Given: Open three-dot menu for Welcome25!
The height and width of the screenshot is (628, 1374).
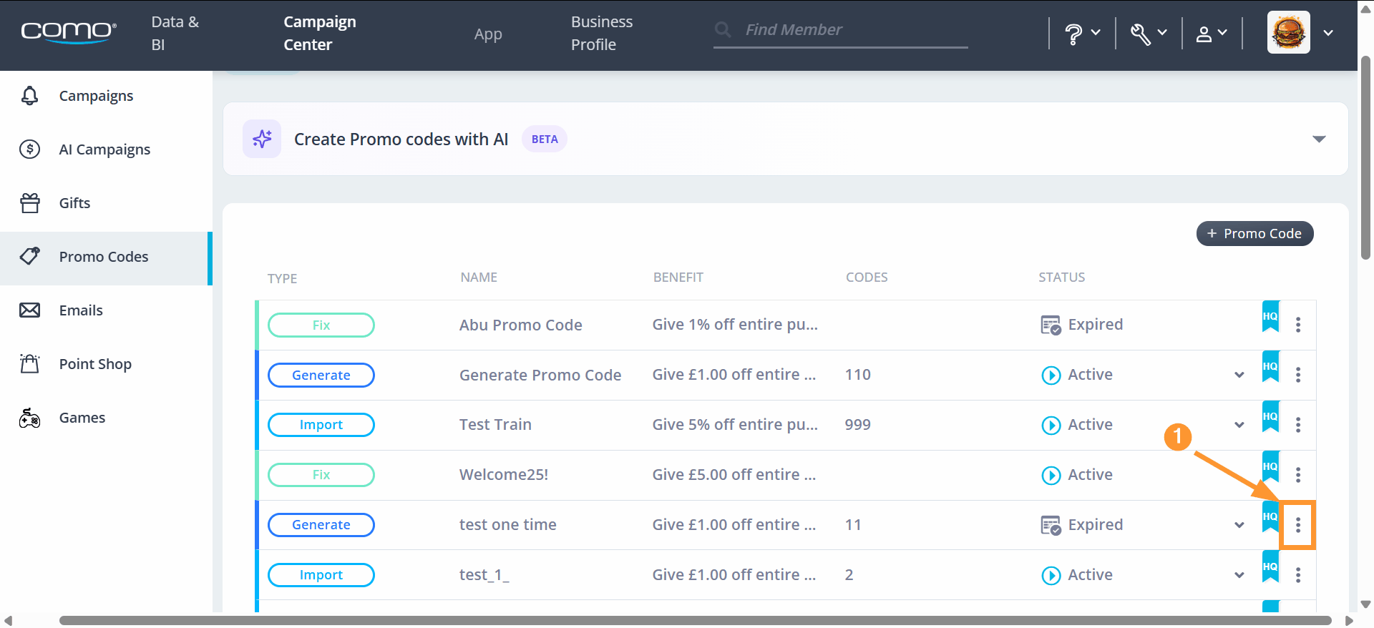Looking at the screenshot, I should pos(1298,475).
